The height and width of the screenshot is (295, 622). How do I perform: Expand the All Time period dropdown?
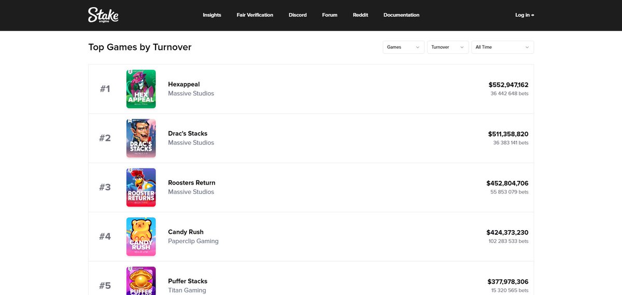click(x=502, y=47)
